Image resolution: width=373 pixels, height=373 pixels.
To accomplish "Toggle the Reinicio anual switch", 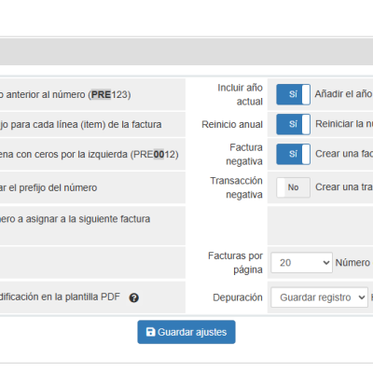I will click(293, 124).
